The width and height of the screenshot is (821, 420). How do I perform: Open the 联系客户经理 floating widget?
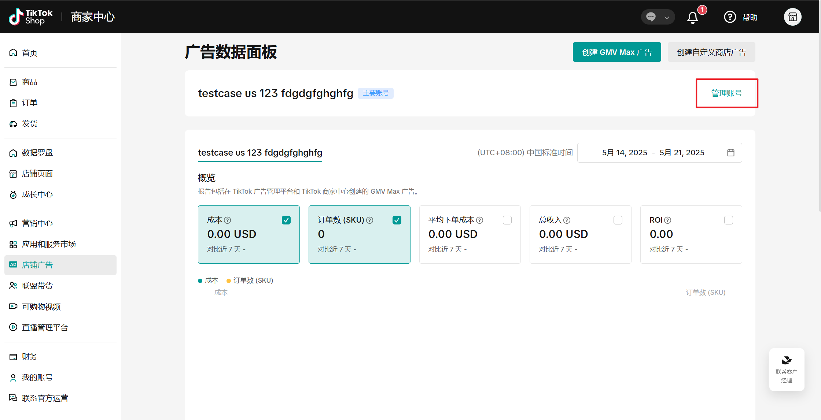click(x=787, y=369)
